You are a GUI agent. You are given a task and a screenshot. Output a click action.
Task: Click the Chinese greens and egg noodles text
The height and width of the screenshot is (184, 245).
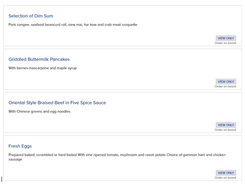coord(39,111)
